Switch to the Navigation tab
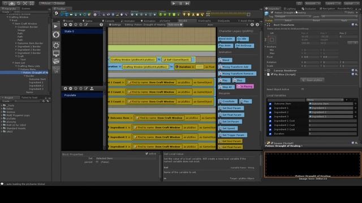Image resolution: width=362 pixels, height=203 pixels. [x=327, y=9]
